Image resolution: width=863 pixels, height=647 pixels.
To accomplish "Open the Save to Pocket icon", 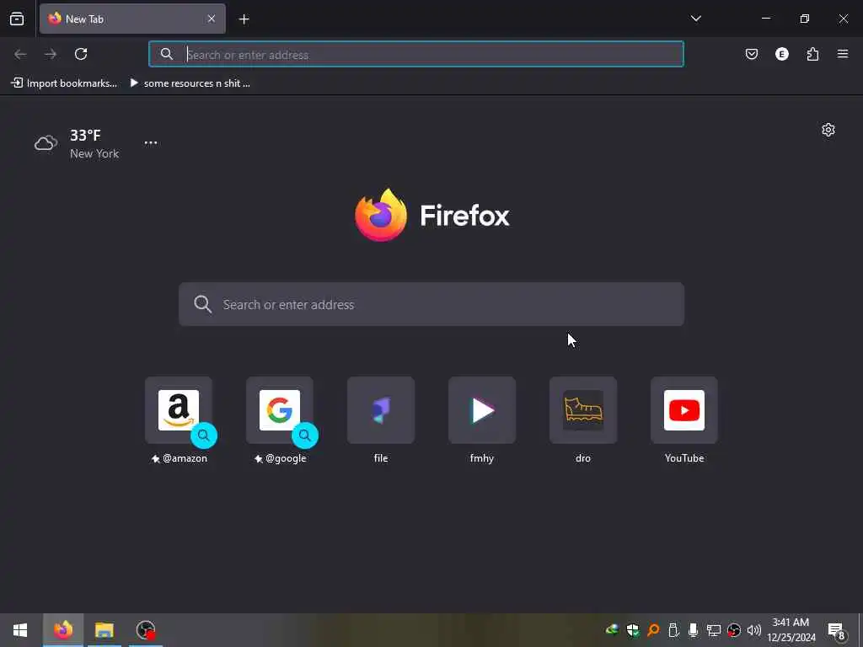I will [751, 54].
